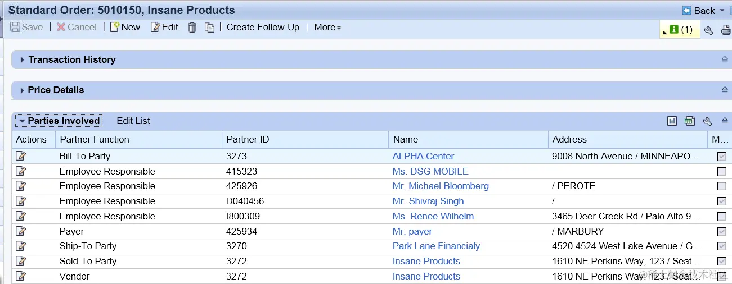
Task: Click the printer icon
Action: pos(726,30)
